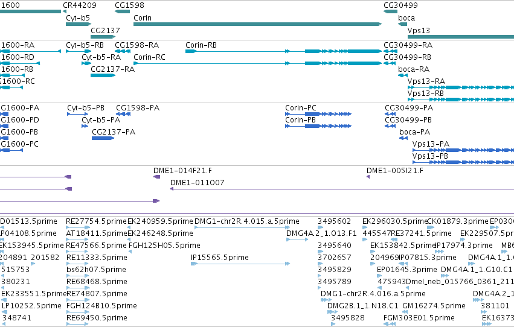Select the DMG2B.1_1.N18.C1 feature
Screen dimensions: 514x327
(332, 312)
